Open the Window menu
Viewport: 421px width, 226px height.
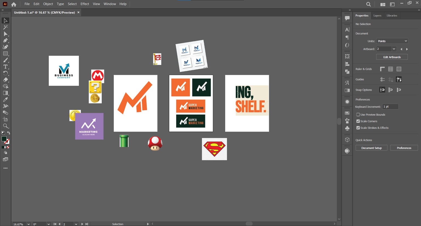[110, 4]
